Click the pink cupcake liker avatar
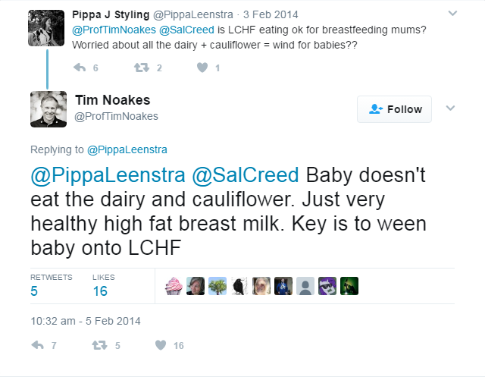This screenshot has width=485, height=377. (173, 285)
